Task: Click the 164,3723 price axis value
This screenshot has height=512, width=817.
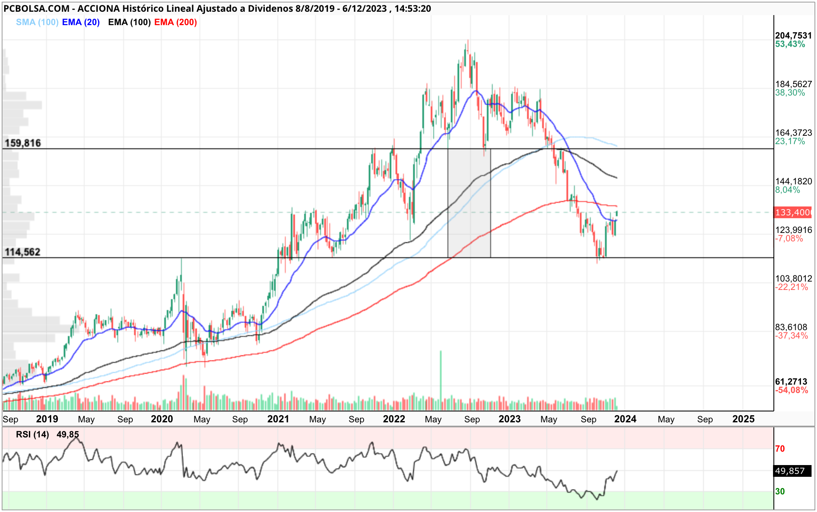Action: [794, 133]
